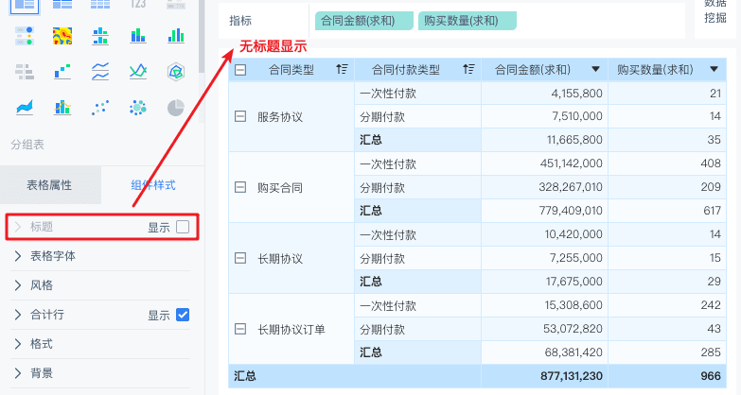Expand the 背景 section
Viewport: 741px width, 395px height.
click(17, 373)
